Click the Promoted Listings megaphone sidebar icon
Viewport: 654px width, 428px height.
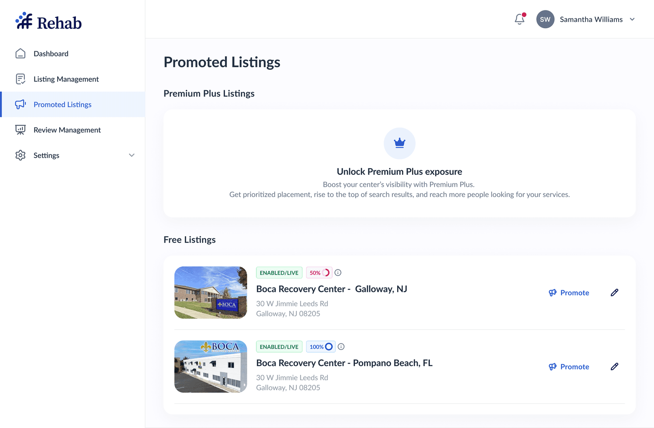20,104
